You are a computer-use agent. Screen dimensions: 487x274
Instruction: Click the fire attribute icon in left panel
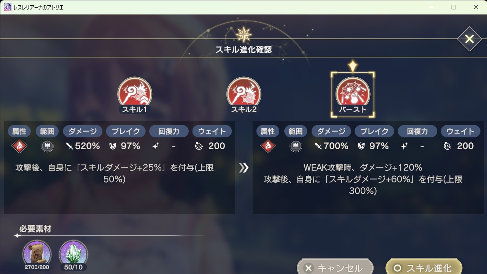pyautogui.click(x=19, y=146)
